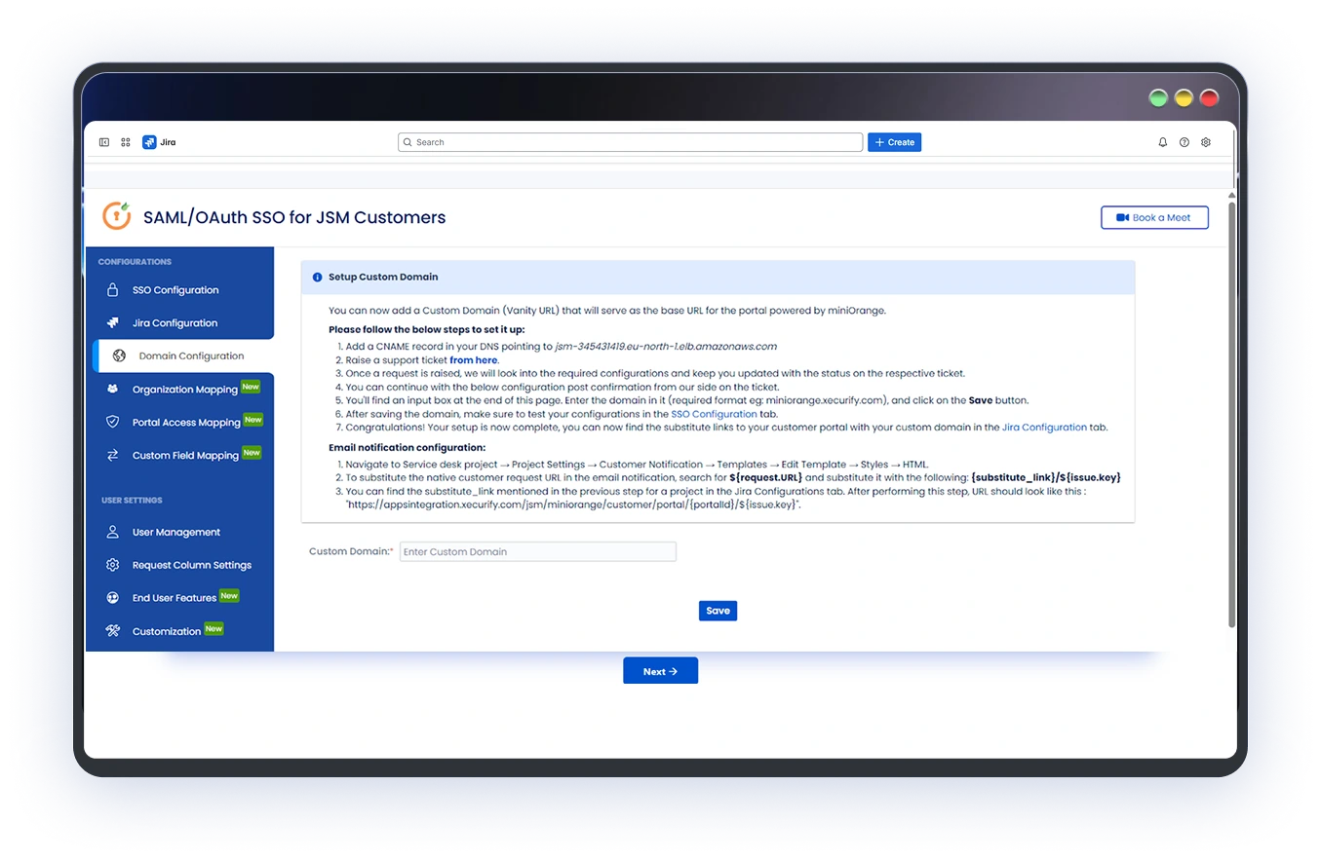The width and height of the screenshot is (1320, 860).
Task: Click the green window control button
Action: (1158, 97)
